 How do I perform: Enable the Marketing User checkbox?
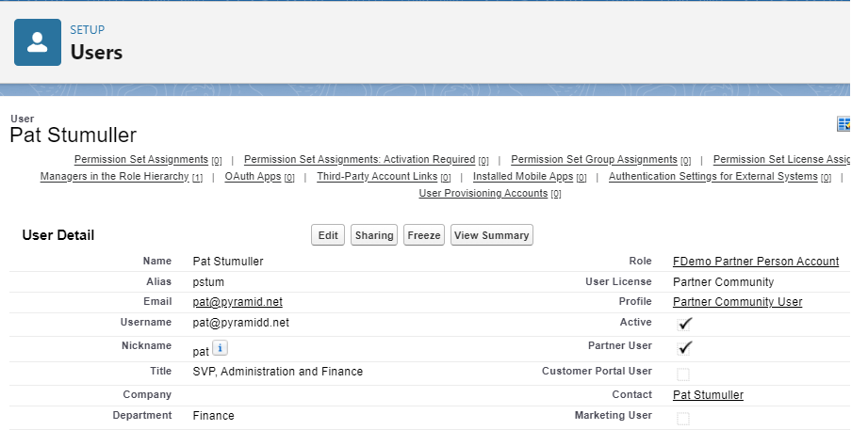click(683, 418)
